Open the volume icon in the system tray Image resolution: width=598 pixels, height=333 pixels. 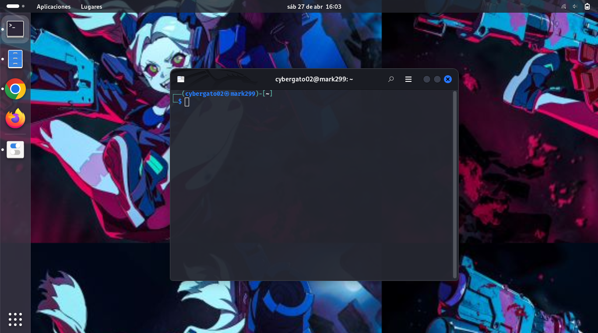tap(575, 7)
